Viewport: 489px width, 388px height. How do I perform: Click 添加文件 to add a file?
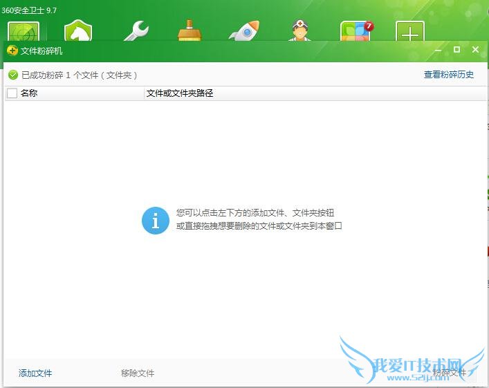35,373
